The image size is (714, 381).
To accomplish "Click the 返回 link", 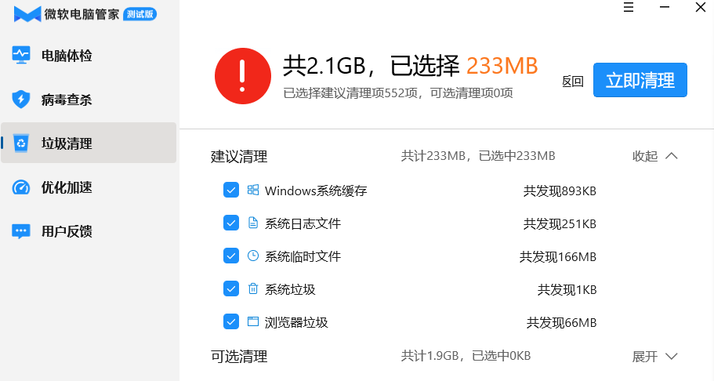I will click(x=573, y=82).
